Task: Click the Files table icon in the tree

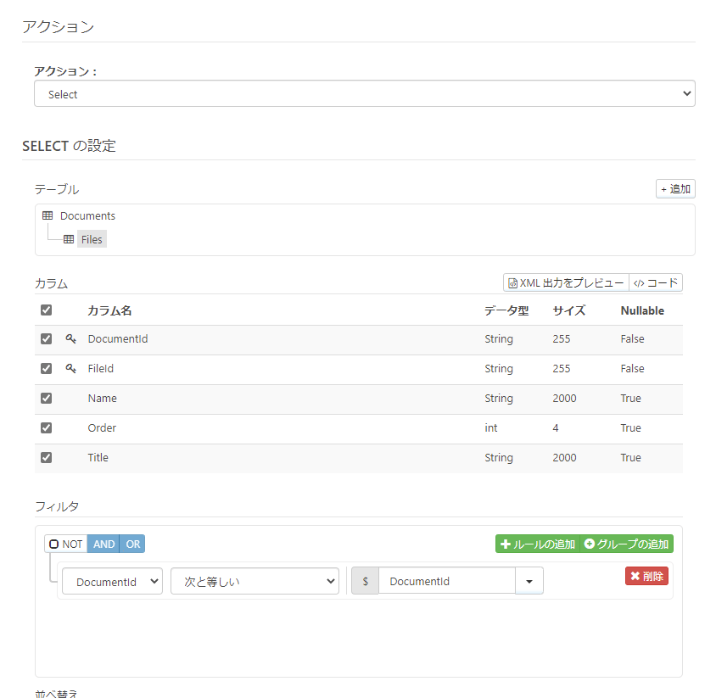Action: coord(68,238)
